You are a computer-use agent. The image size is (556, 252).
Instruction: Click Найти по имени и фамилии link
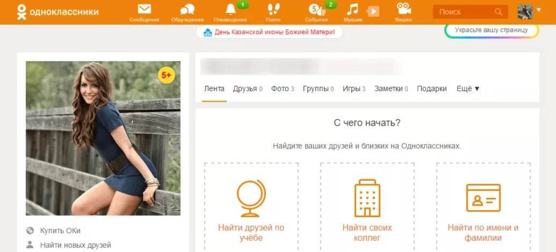483,233
